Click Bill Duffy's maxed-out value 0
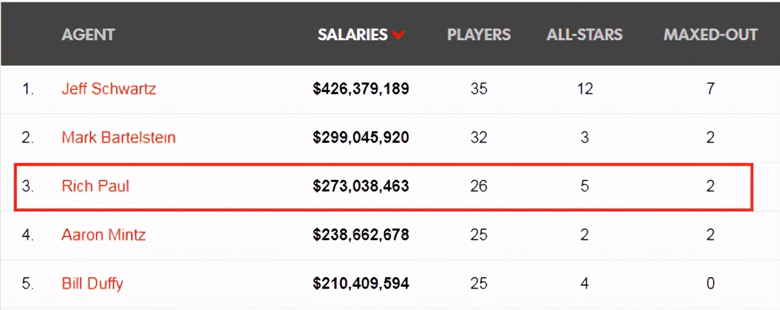Viewport: 780px width, 310px height. click(x=711, y=283)
